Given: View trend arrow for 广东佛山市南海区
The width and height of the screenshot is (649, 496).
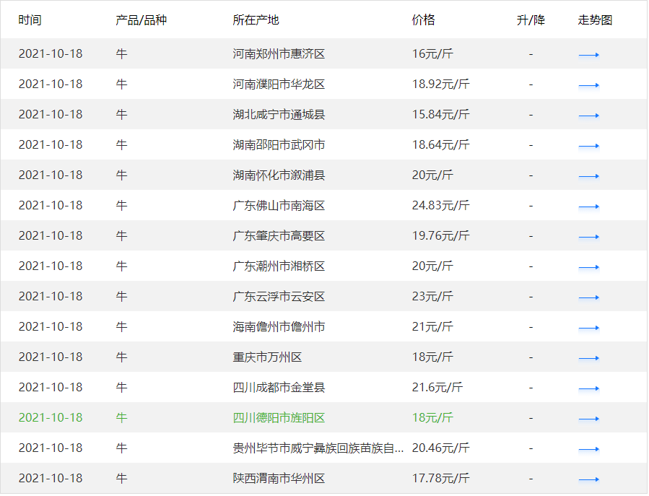Looking at the screenshot, I should (x=588, y=206).
